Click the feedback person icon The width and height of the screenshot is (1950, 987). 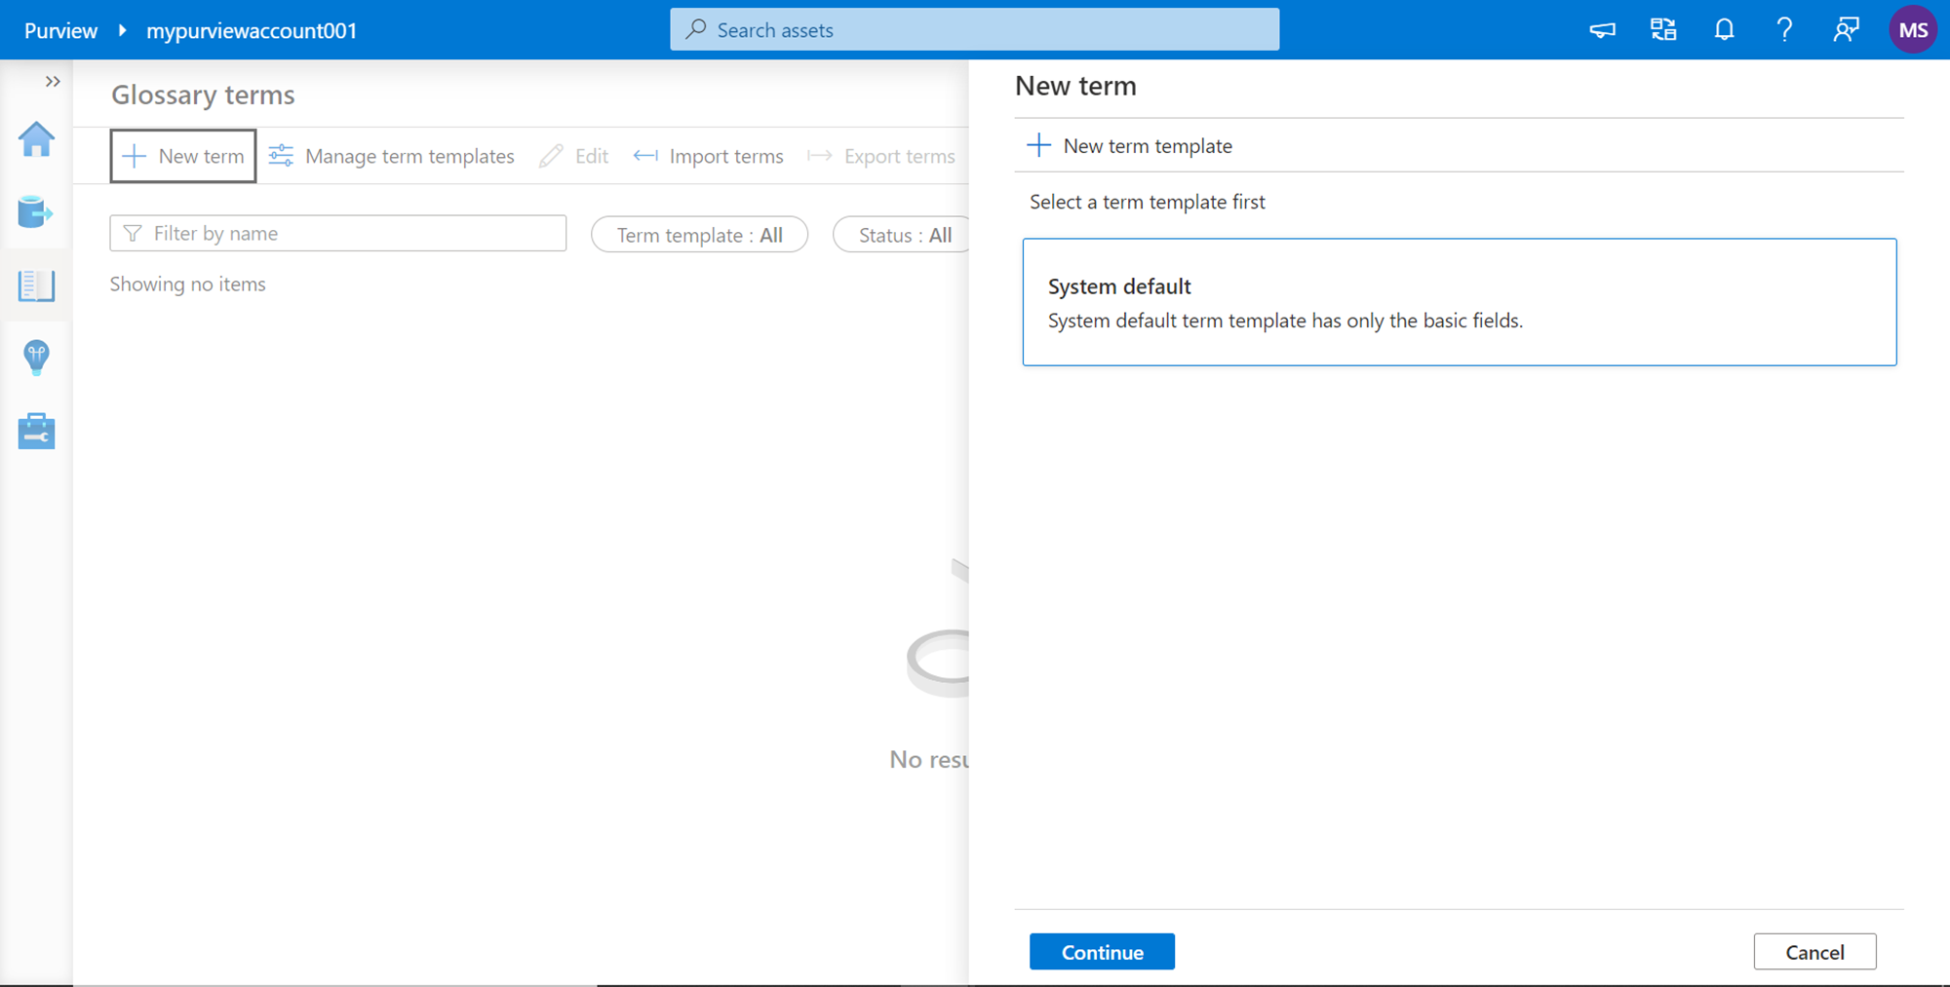tap(1846, 30)
